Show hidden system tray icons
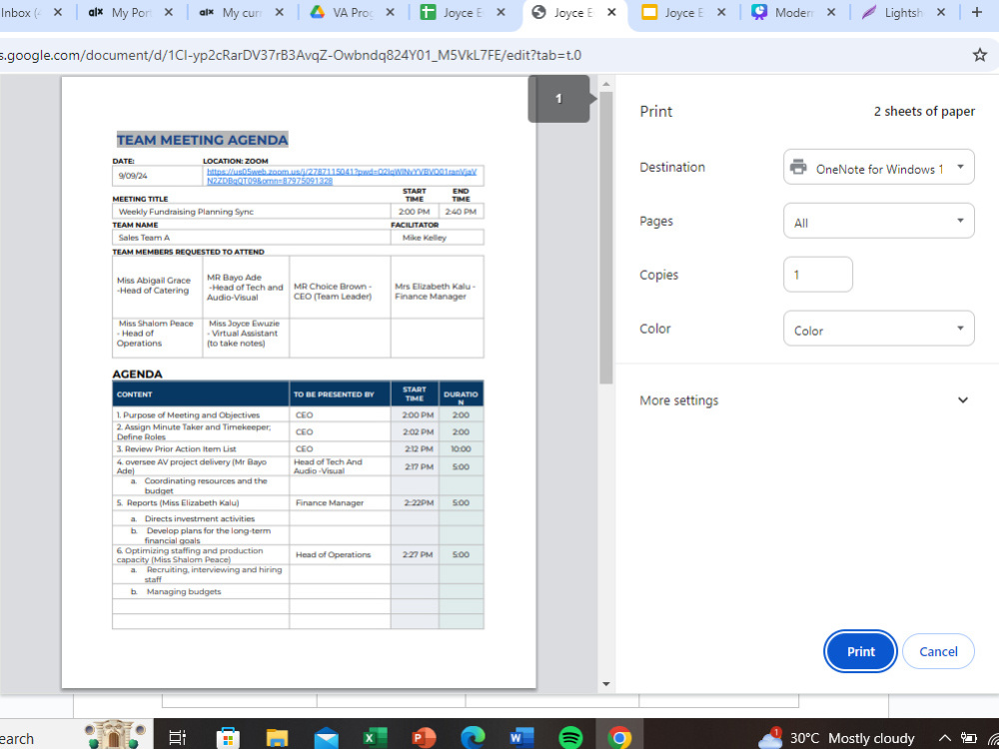Viewport: 999px width, 749px height. [945, 738]
